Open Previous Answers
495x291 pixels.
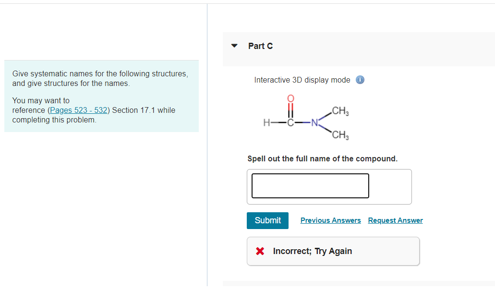[330, 220]
